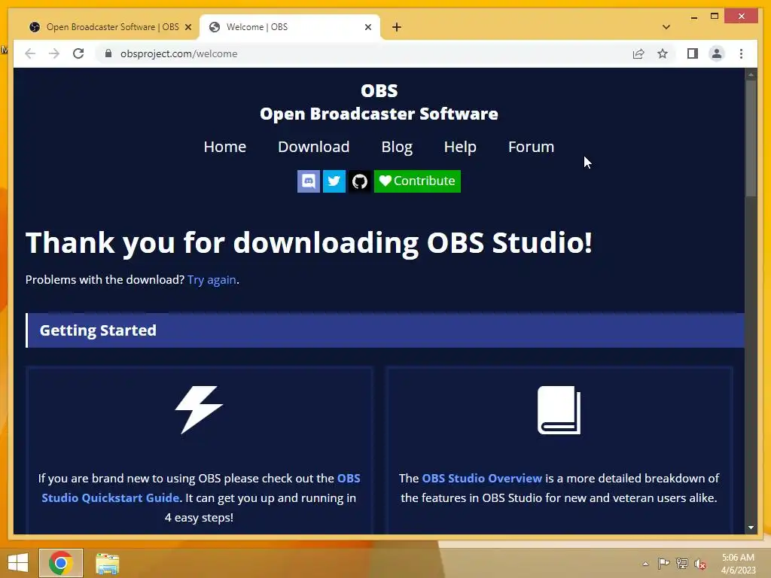Image resolution: width=771 pixels, height=578 pixels.
Task: Open the Twitter icon link
Action: [x=334, y=181]
